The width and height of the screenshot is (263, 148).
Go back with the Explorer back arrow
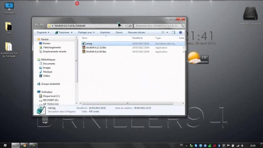[36, 26]
